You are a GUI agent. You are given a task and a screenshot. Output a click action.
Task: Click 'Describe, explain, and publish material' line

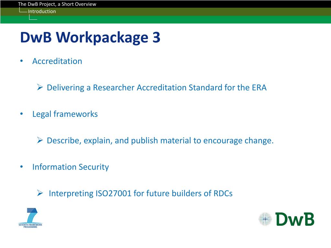pos(160,141)
